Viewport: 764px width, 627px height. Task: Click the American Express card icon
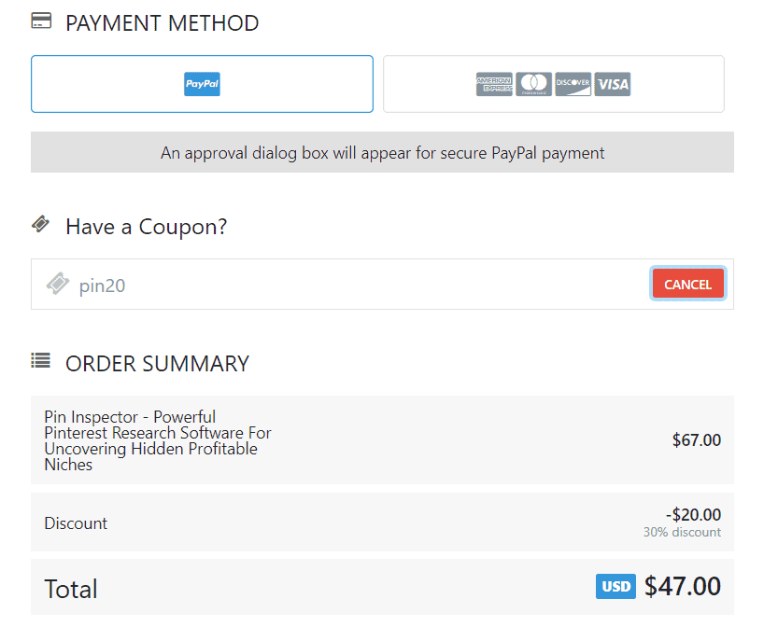pos(494,84)
